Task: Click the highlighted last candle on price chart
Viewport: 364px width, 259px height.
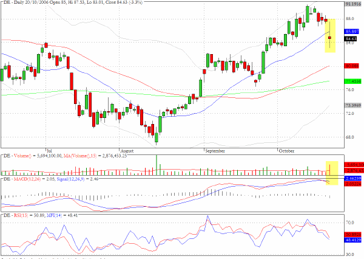Action: pos(329,38)
